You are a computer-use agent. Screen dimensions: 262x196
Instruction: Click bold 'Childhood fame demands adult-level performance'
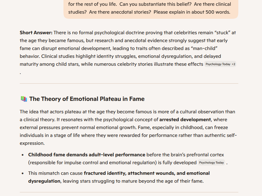pos(87,155)
